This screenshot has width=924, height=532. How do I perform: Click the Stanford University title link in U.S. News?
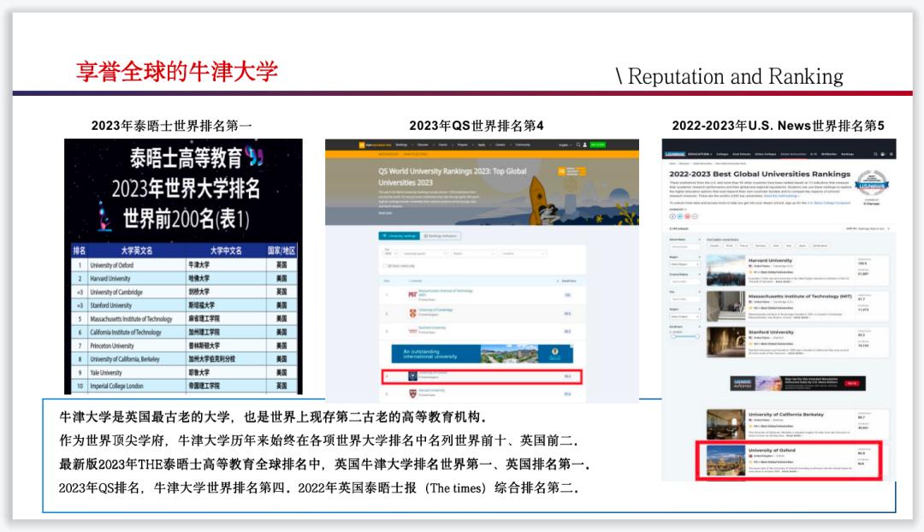pos(771,332)
